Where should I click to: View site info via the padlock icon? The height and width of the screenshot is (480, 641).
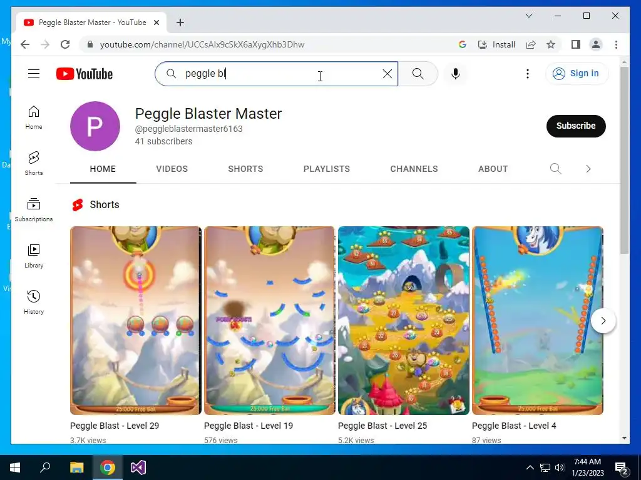(90, 44)
